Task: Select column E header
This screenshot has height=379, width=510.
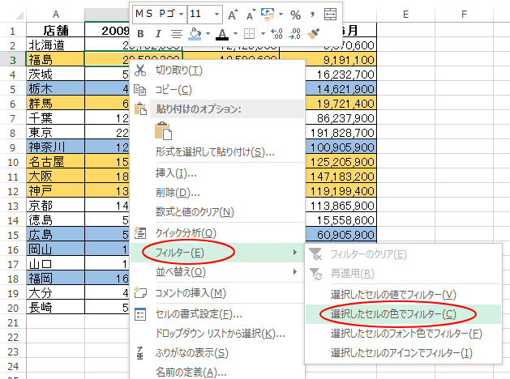Action: pyautogui.click(x=405, y=15)
